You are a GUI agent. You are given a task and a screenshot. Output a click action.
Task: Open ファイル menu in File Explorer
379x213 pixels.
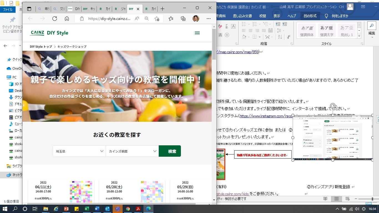coord(7,9)
